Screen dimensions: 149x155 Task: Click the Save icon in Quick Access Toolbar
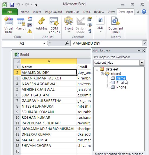tap(12, 5)
